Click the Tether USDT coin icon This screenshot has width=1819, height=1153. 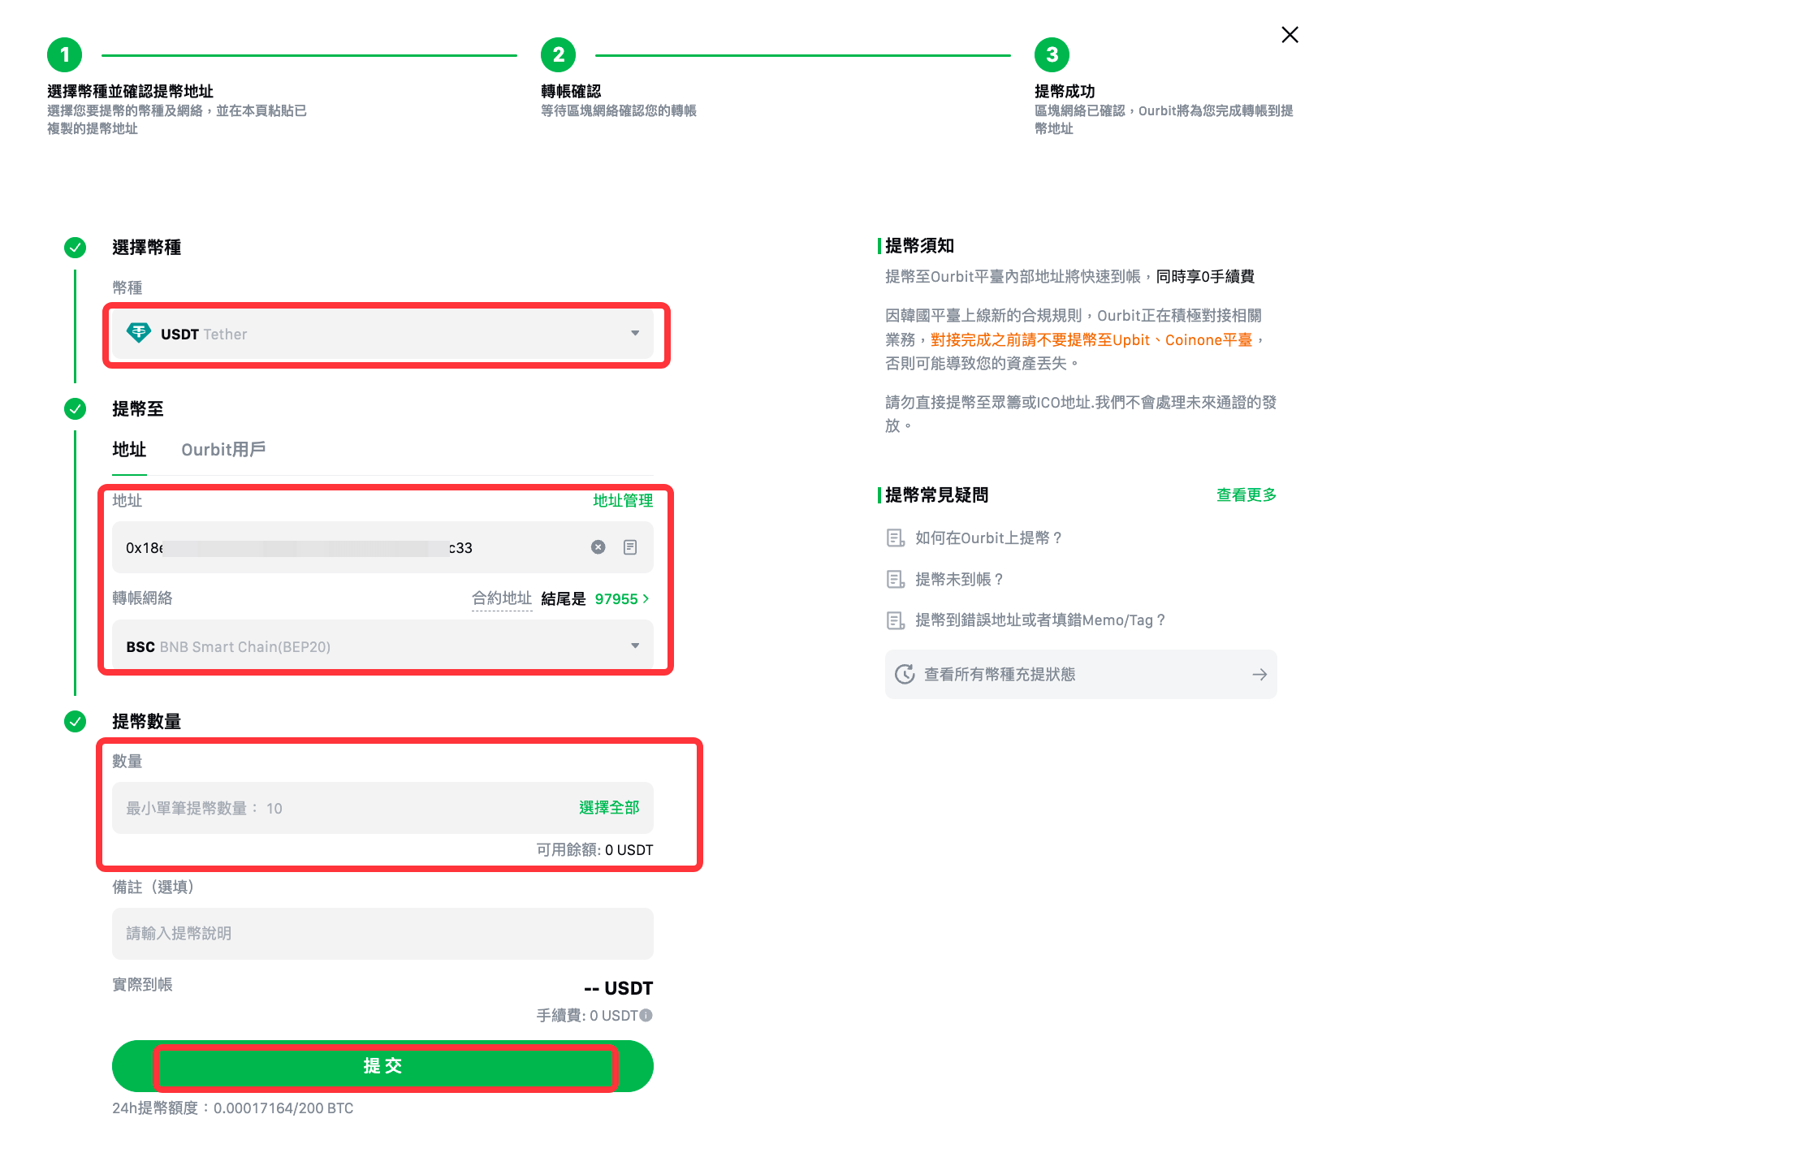(x=139, y=333)
